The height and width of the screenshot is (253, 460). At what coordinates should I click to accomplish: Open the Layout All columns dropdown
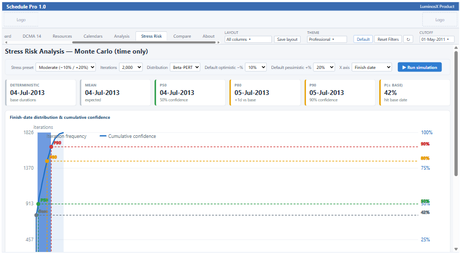pyautogui.click(x=248, y=39)
